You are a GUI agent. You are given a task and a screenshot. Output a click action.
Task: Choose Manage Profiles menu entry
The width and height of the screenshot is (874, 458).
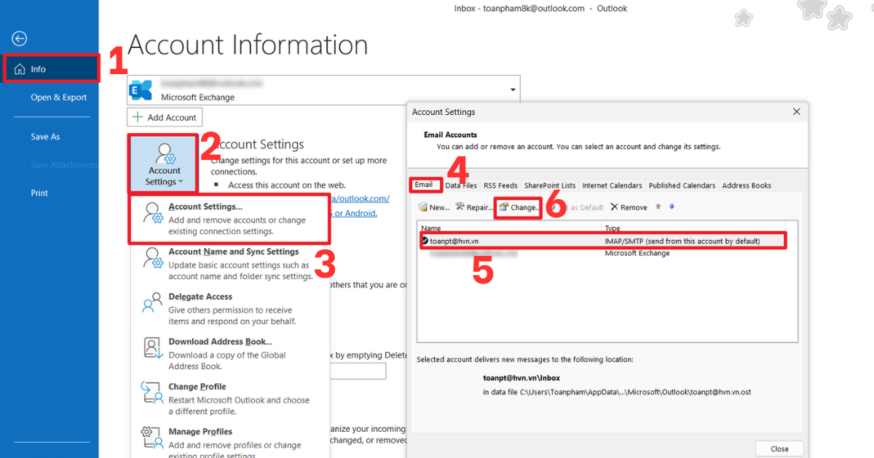(x=229, y=443)
